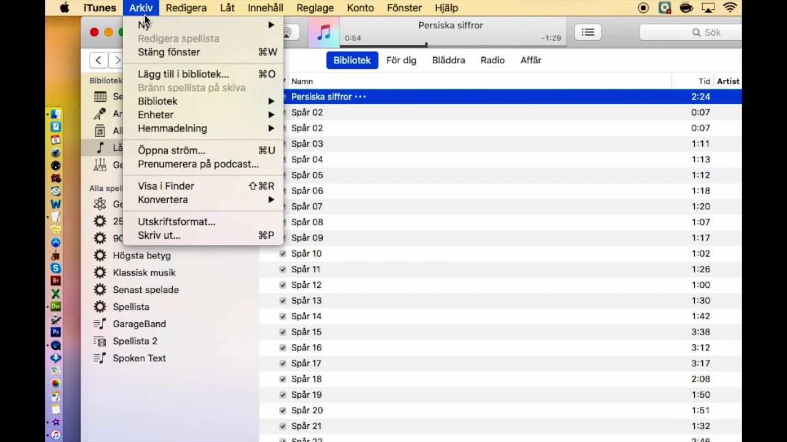Screen dimensions: 787x442
Task: Click the Albums icon in sidebar
Action: point(100,131)
